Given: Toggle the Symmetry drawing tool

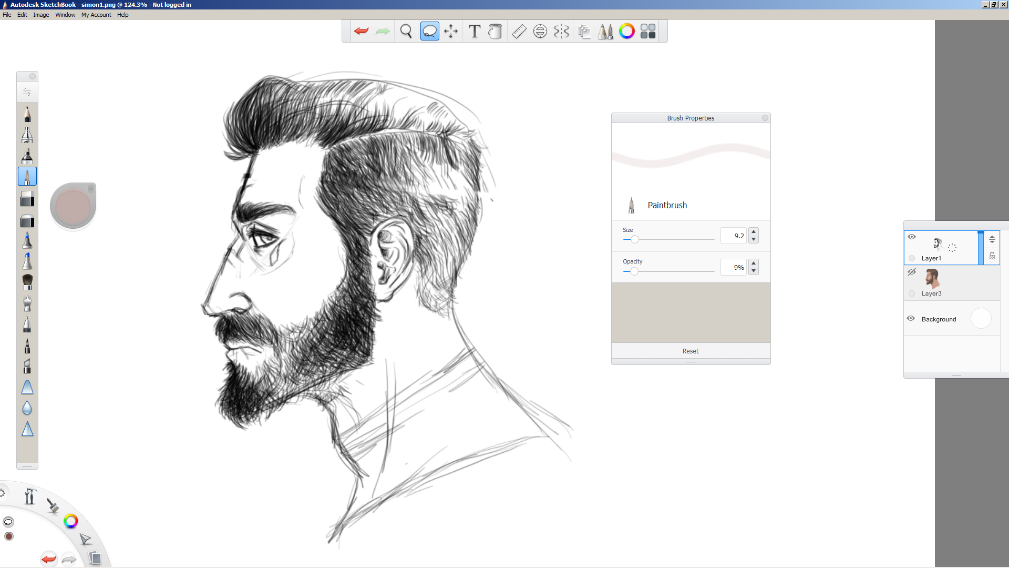Looking at the screenshot, I should click(561, 31).
